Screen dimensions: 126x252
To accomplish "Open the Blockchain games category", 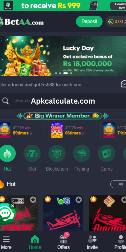I will click(x=57, y=153).
